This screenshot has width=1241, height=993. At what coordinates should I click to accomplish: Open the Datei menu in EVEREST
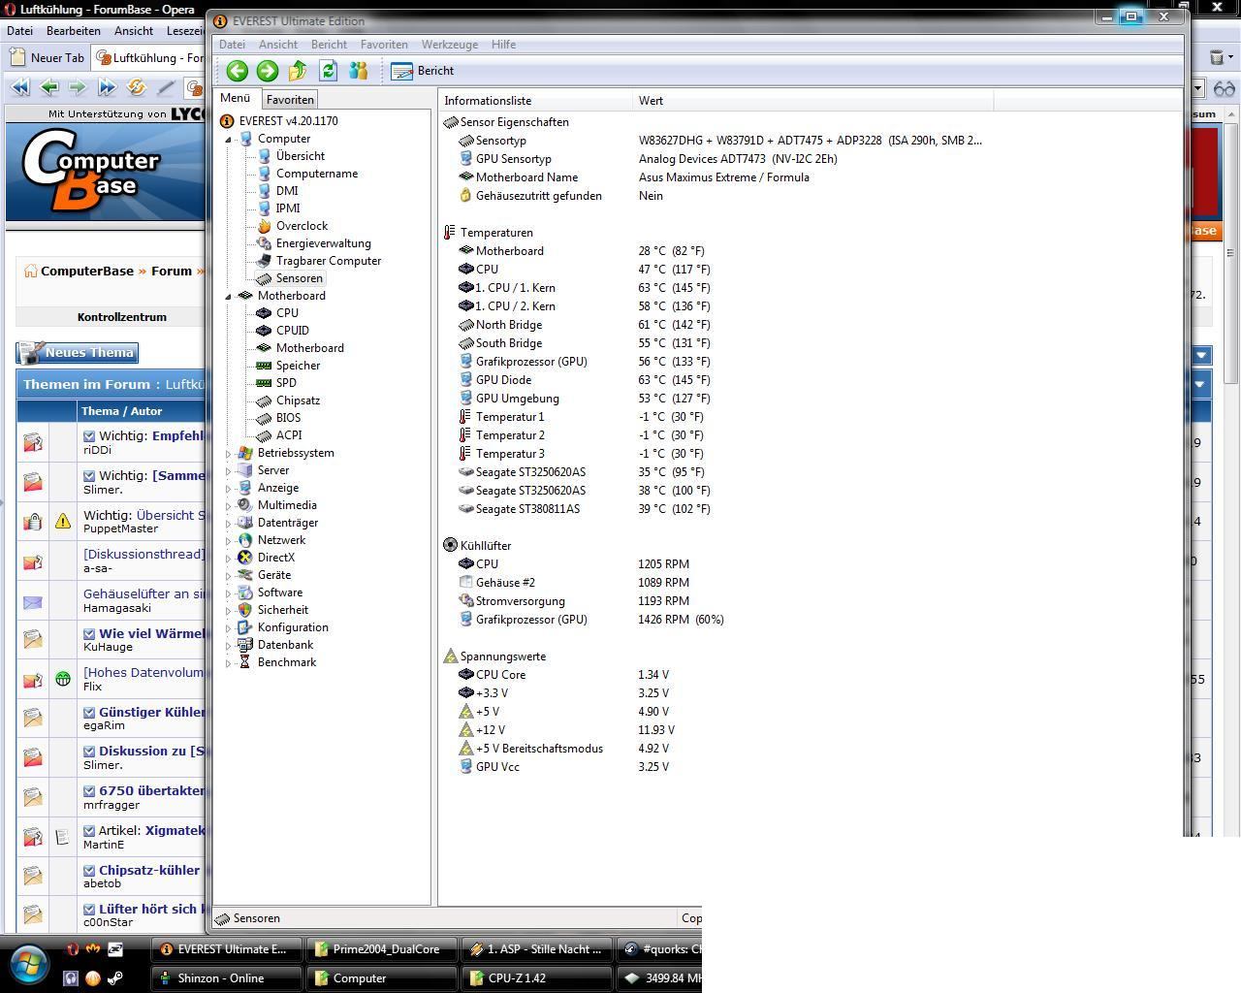[232, 45]
